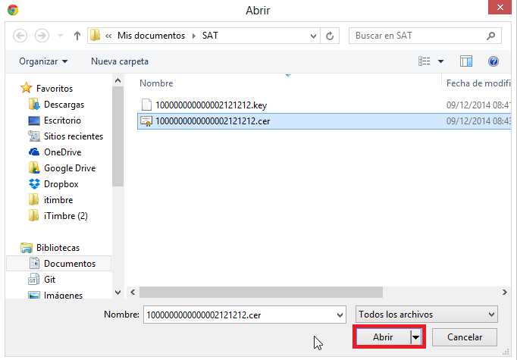Click the refresh icon in address bar

pos(330,36)
